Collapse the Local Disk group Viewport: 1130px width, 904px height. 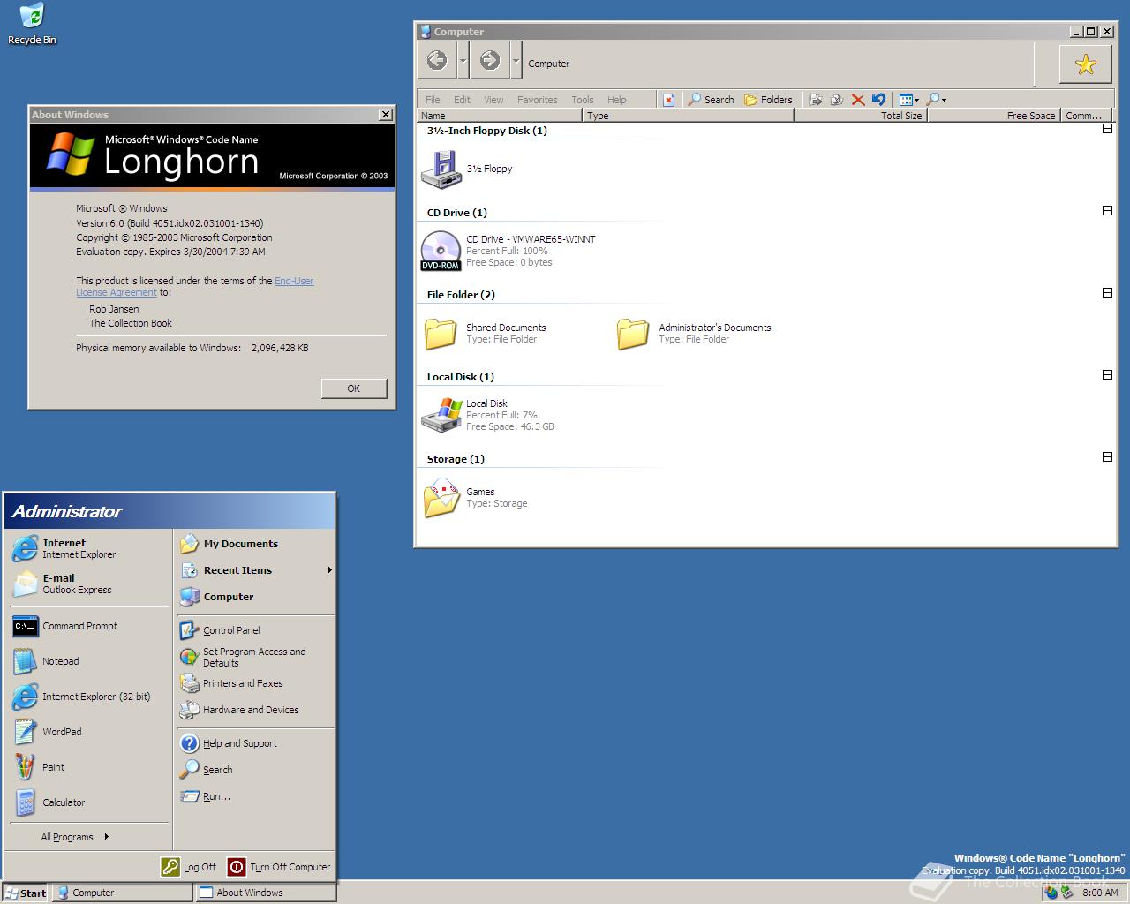(1107, 375)
